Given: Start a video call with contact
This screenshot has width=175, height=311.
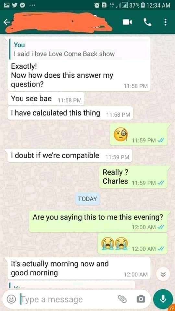Looking at the screenshot, I should (x=127, y=22).
